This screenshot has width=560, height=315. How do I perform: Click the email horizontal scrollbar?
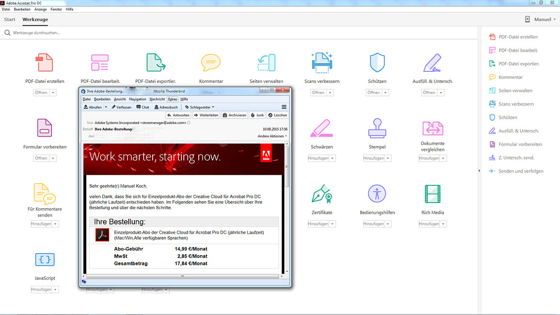[x=182, y=276]
